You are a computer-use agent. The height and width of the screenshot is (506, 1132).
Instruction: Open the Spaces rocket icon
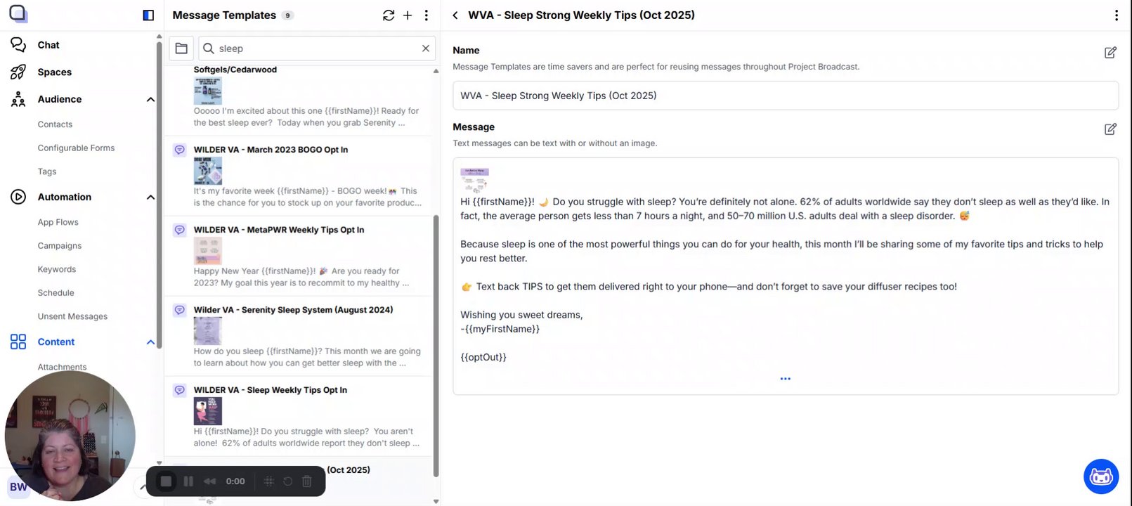[x=18, y=72]
